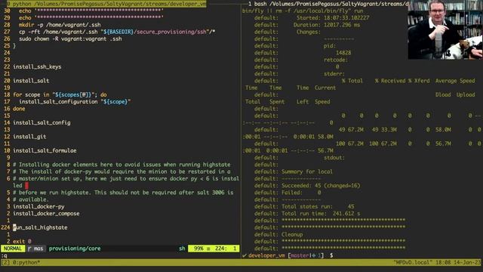Image resolution: width=483 pixels, height=272 pixels.
Task: Click the 'Average Speed' curl header text
Action: (455, 81)
